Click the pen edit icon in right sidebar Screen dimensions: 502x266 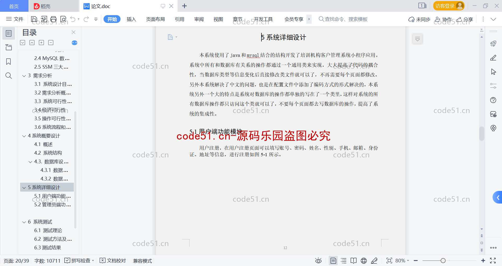(493, 58)
